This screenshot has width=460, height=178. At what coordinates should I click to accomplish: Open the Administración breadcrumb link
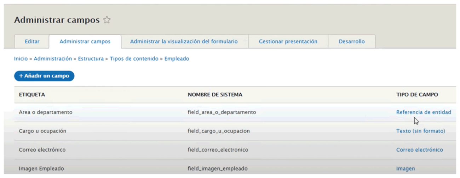pos(53,59)
